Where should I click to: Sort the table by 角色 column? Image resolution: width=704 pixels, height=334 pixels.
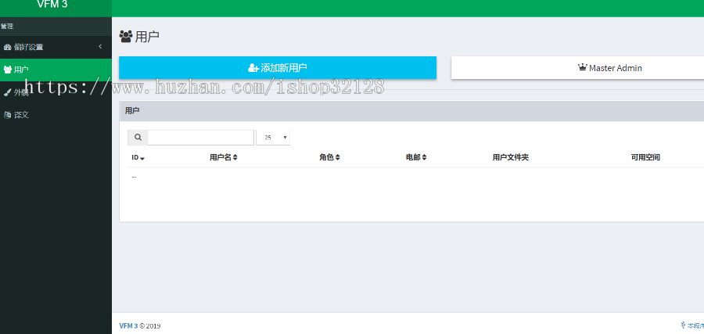pyautogui.click(x=330, y=157)
